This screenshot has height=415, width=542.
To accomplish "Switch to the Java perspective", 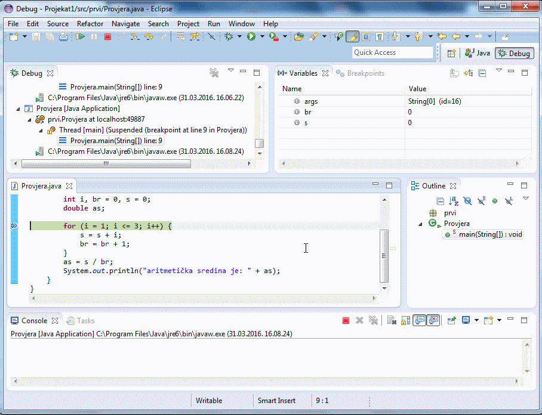I will pos(478,53).
